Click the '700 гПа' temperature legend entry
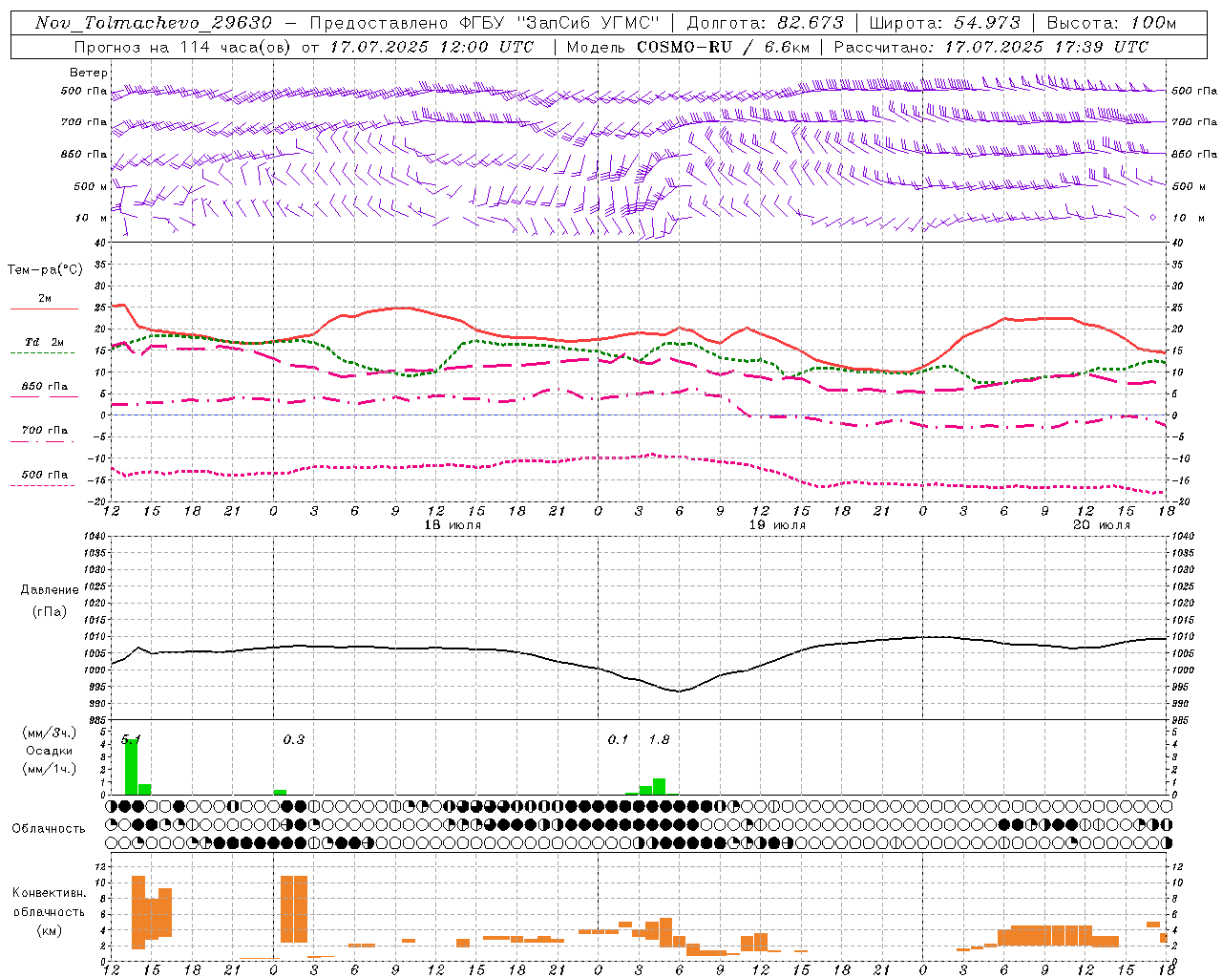The width and height of the screenshot is (1222, 978). click(45, 431)
